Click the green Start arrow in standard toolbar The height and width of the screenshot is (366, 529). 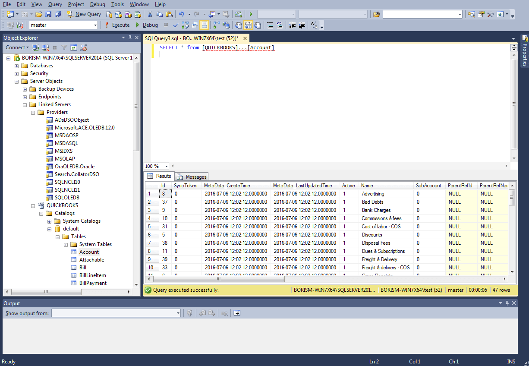251,14
